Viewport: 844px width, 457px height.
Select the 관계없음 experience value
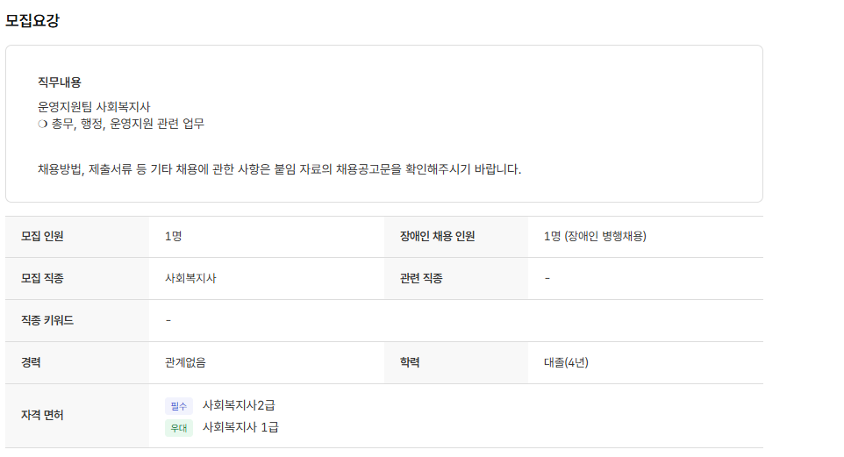(x=185, y=362)
